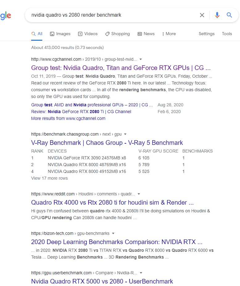
Task: Switch to the News tab
Action: coord(146,34)
